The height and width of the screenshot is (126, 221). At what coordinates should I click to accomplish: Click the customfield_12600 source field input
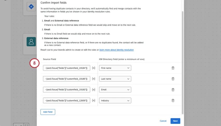(67, 100)
